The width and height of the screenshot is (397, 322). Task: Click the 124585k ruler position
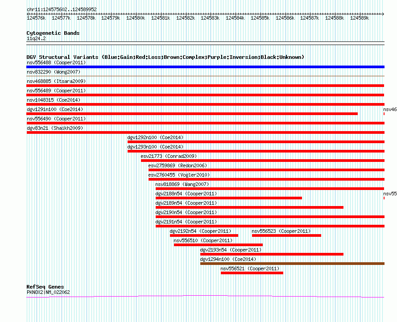coord(260,18)
